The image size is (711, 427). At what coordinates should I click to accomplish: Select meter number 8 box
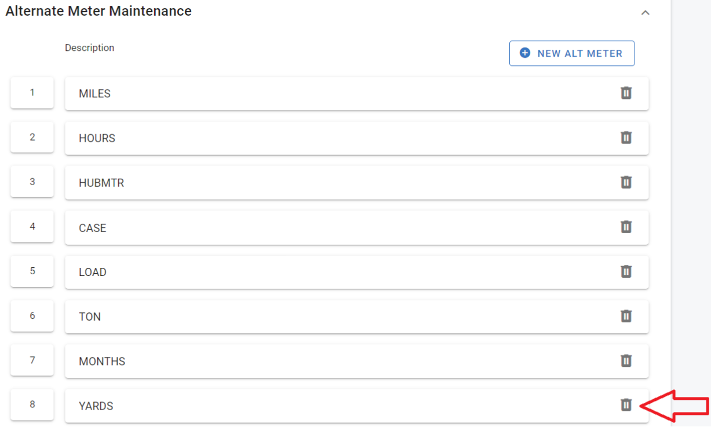click(32, 404)
